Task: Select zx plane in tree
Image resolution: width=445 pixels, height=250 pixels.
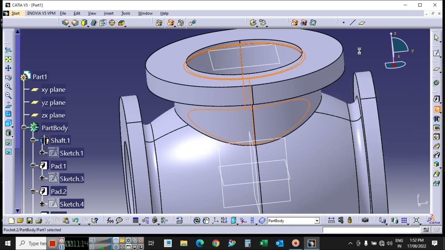Action: [x=53, y=115]
